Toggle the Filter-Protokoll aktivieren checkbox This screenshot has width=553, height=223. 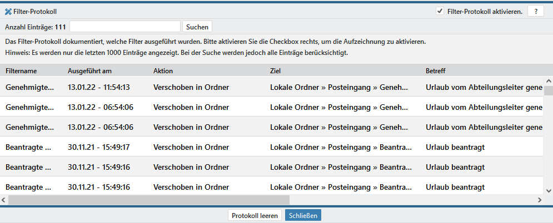click(440, 11)
